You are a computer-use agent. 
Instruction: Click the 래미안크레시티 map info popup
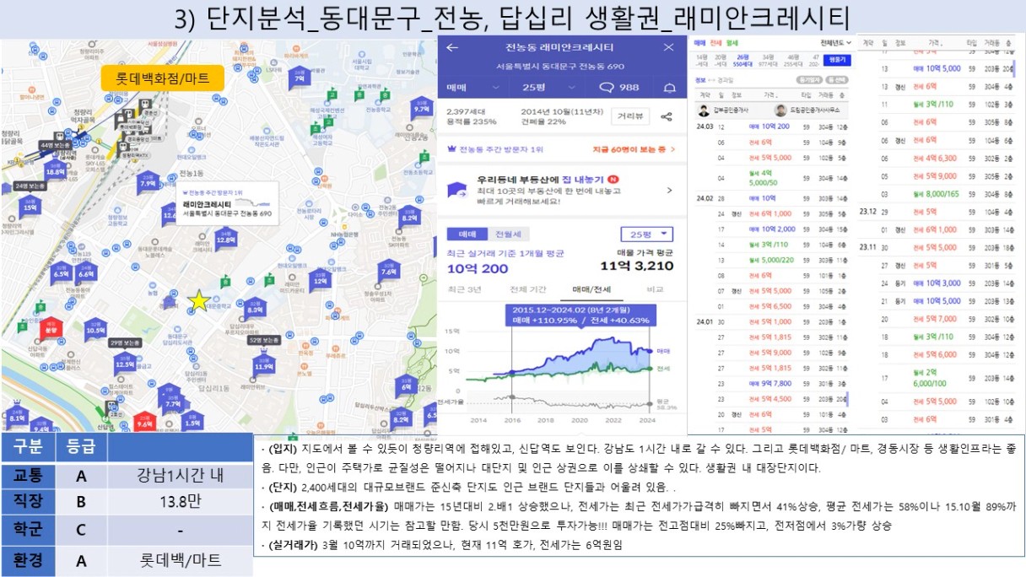coord(227,205)
